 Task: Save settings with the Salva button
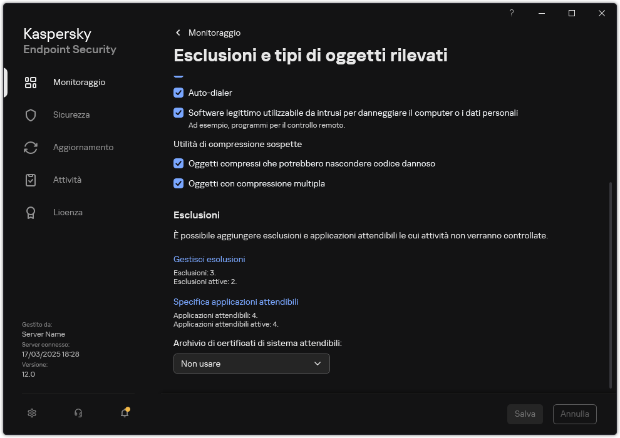tap(525, 414)
